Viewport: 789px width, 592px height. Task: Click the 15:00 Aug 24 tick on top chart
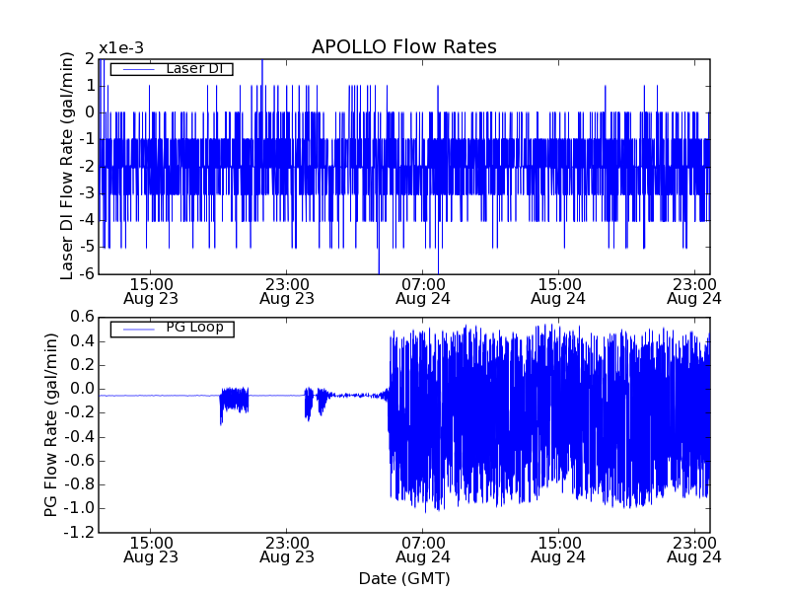(x=558, y=290)
